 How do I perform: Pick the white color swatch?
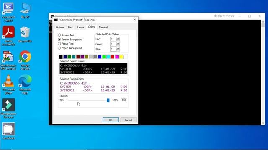[x=126, y=57]
